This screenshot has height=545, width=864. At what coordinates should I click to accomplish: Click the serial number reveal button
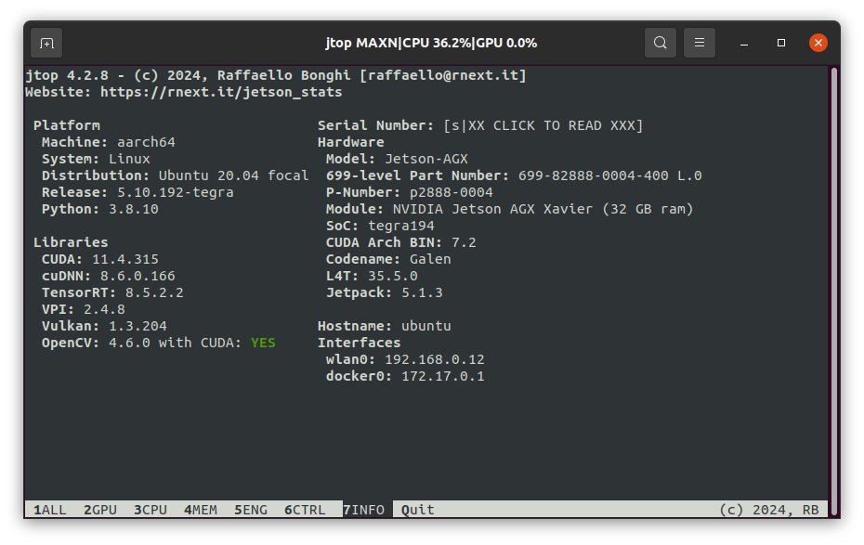click(543, 125)
